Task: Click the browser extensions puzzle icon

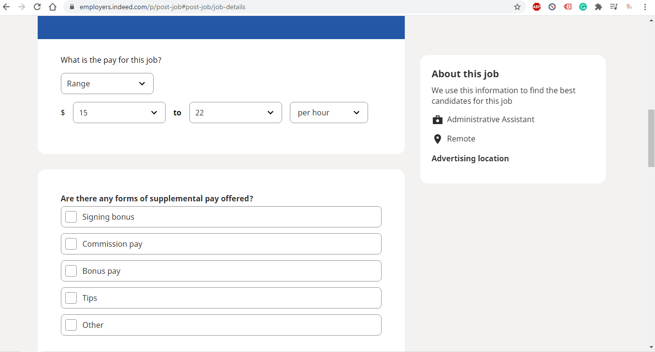Action: [598, 7]
